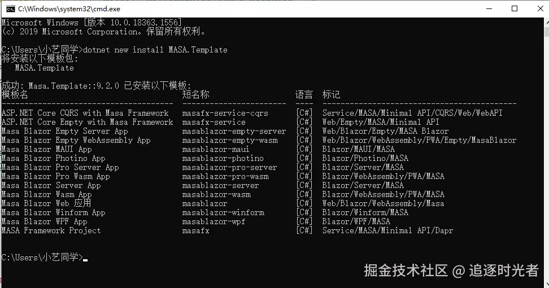Click 'Masa Blazor WPF App' text

pos(45,222)
